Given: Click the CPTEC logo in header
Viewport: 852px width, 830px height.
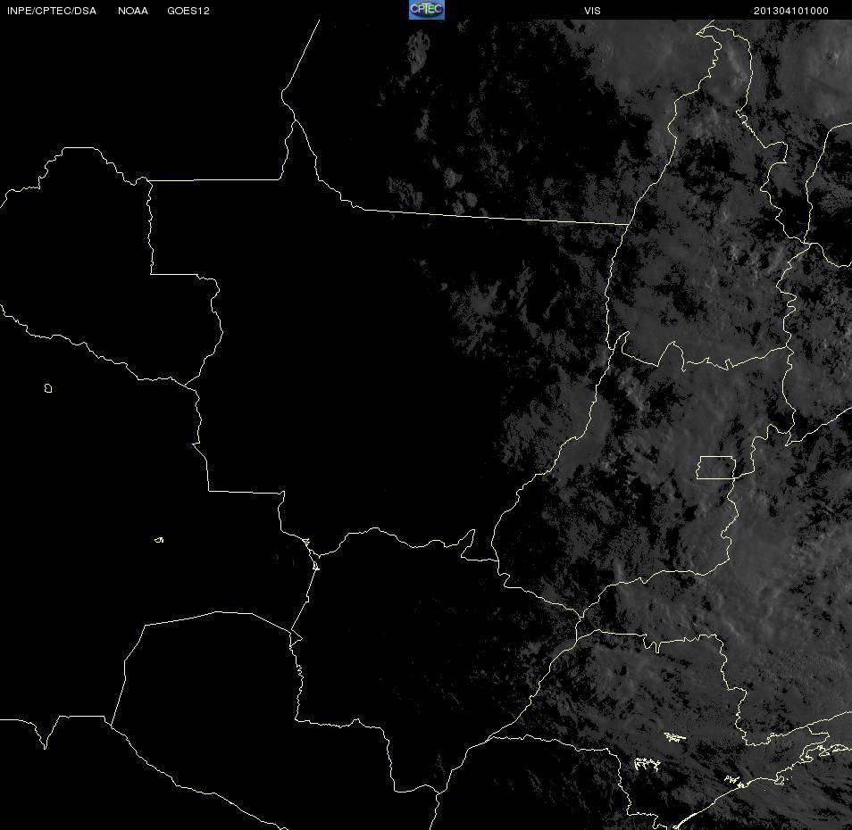Looking at the screenshot, I should pyautogui.click(x=427, y=10).
